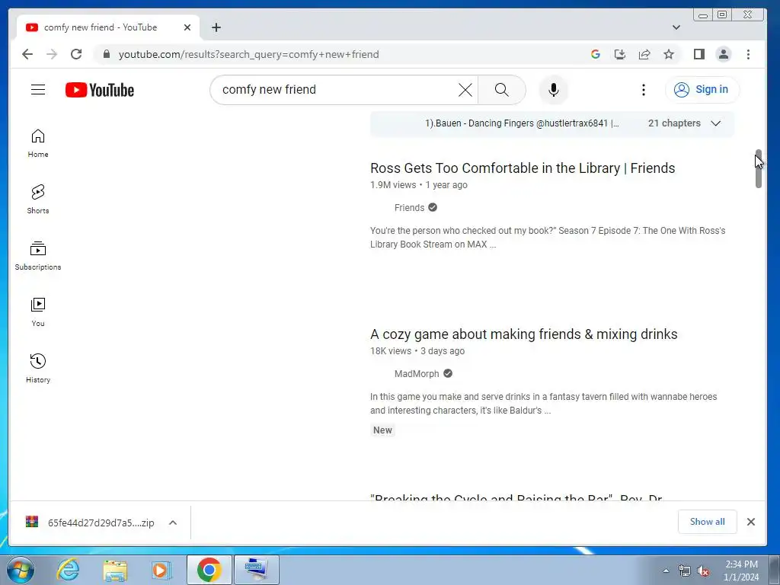Show hidden system tray icons
780x585 pixels.
click(666, 571)
